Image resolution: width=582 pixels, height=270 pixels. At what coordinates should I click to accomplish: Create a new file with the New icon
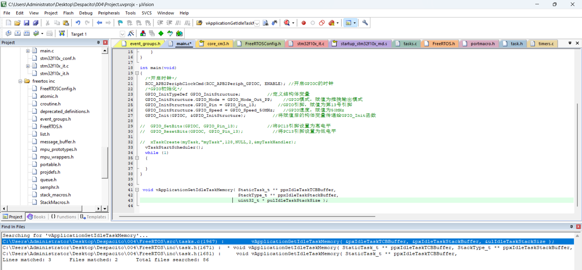[x=8, y=23]
